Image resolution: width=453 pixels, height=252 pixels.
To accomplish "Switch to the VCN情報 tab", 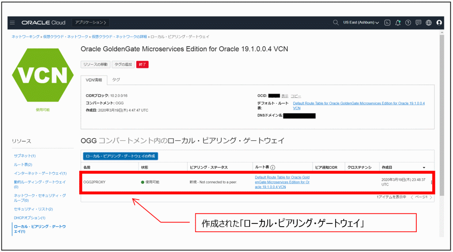I will click(94, 80).
